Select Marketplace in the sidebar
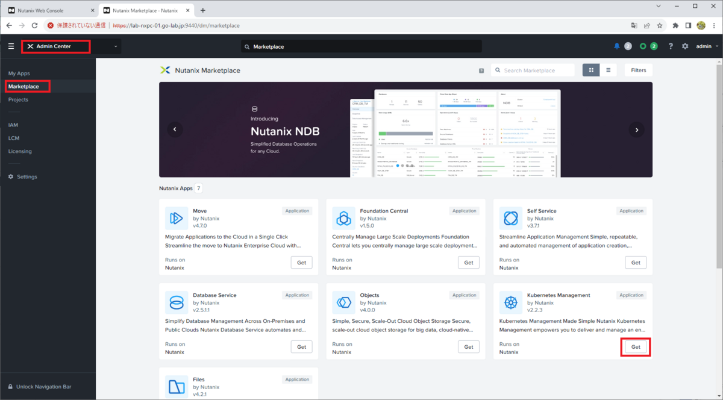Screen dimensions: 723x400 (x=23, y=87)
